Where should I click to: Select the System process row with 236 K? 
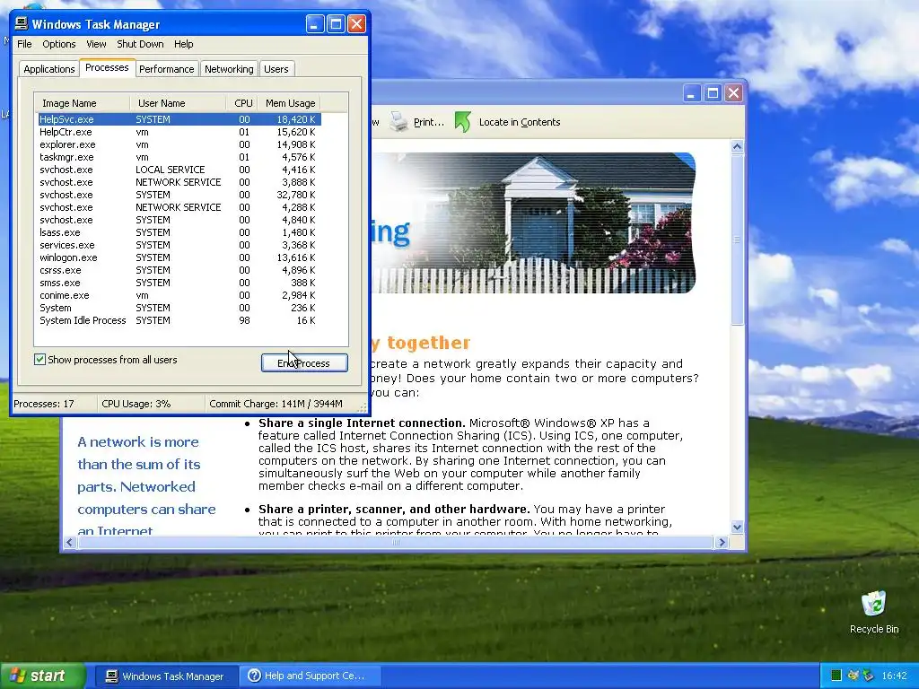(179, 309)
